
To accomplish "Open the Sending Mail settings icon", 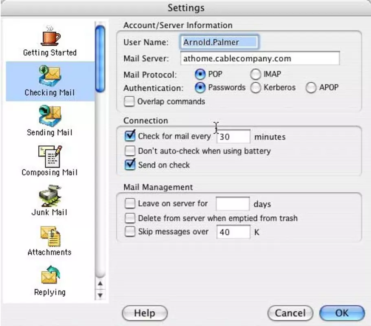I will (50, 116).
